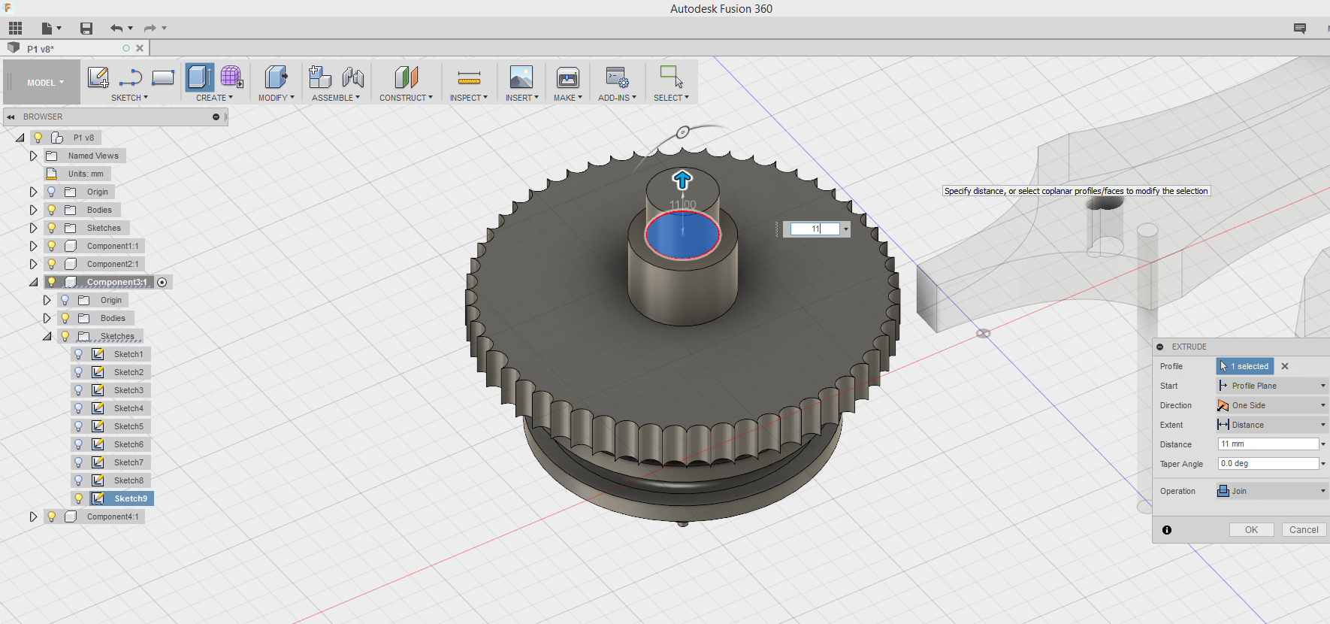Image resolution: width=1330 pixels, height=624 pixels.
Task: Show Sketch1 using its light bulb
Action: (78, 354)
